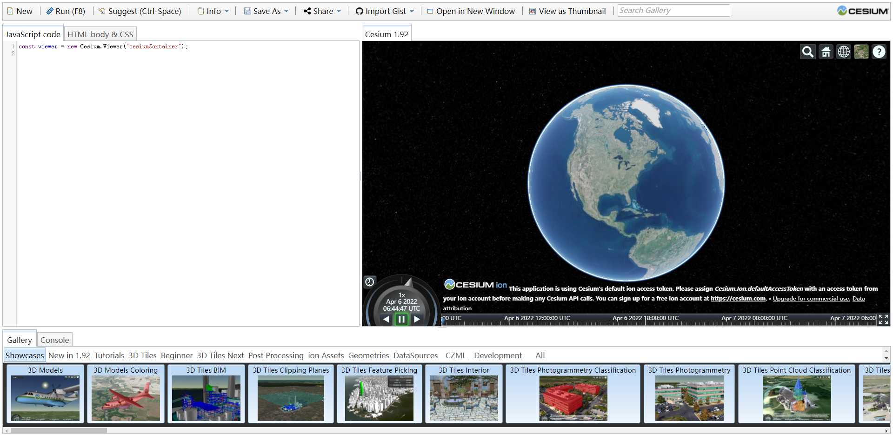
Task: Open the Console tab
Action: coord(54,340)
